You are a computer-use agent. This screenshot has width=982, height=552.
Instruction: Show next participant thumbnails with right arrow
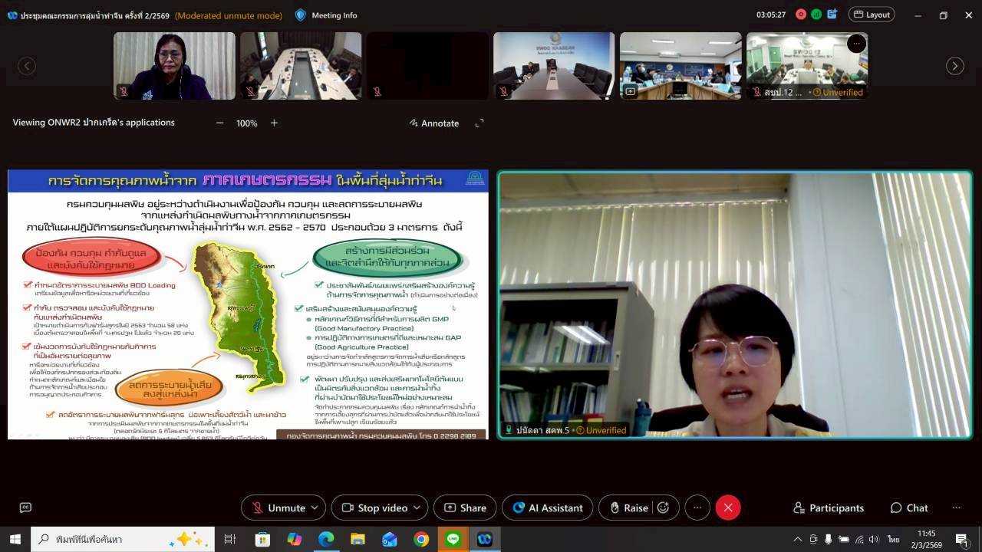(954, 66)
